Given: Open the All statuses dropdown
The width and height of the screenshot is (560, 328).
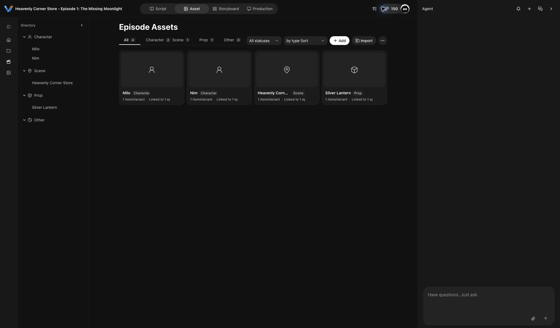Looking at the screenshot, I should 264,41.
